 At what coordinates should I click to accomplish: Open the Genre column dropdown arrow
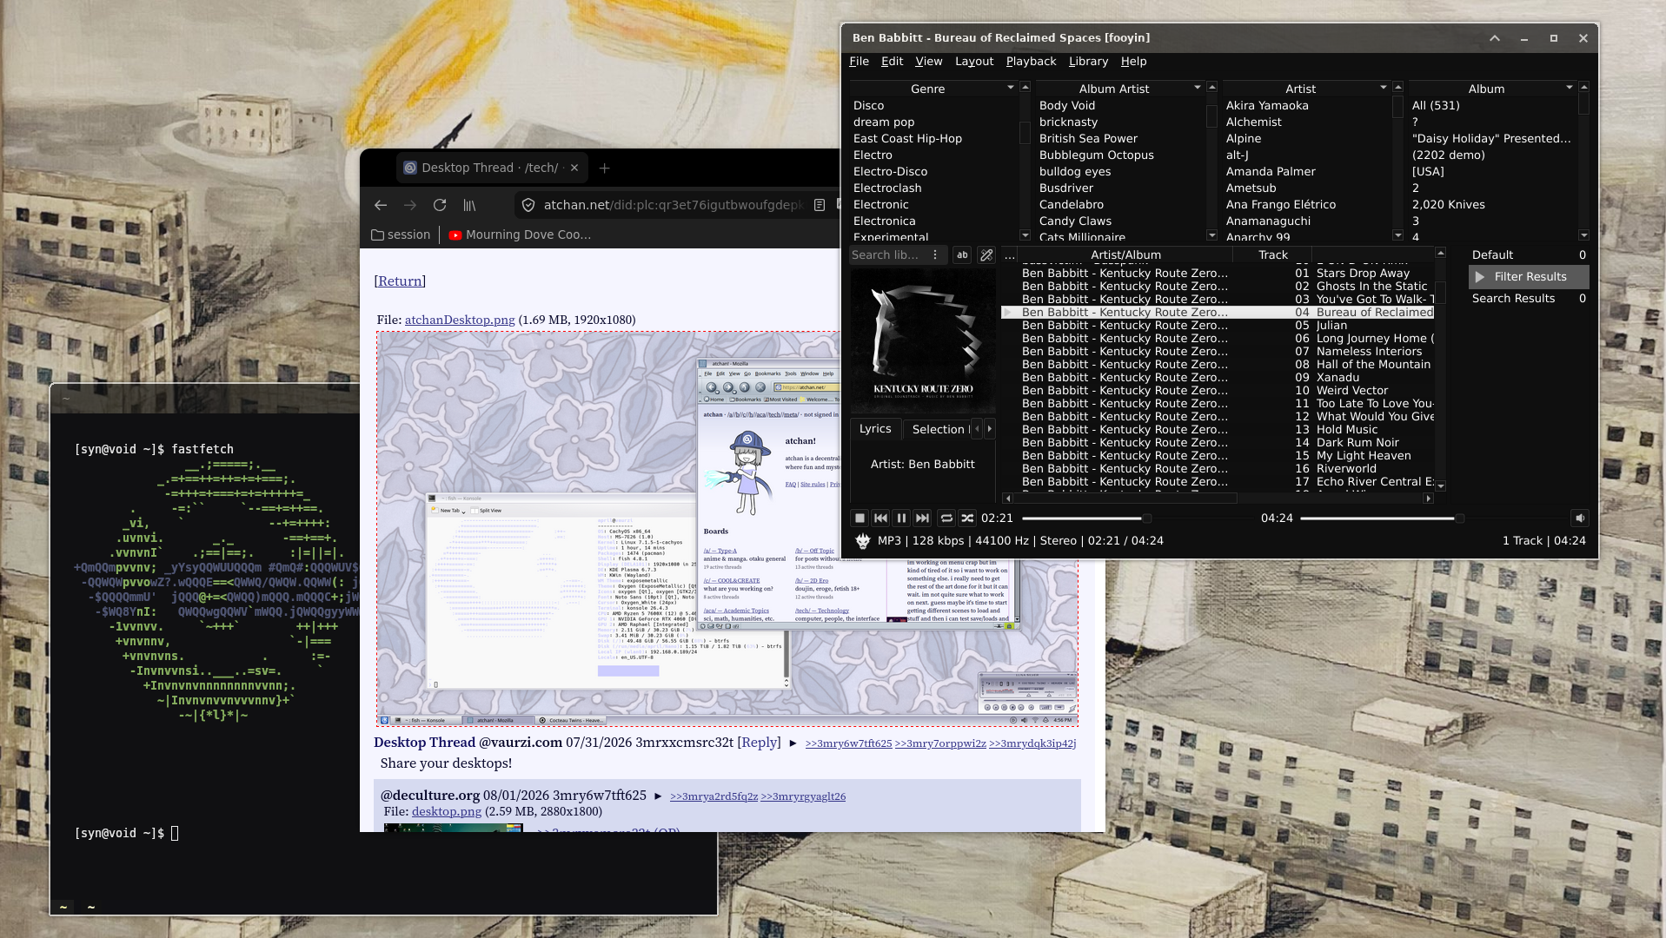1010,88
